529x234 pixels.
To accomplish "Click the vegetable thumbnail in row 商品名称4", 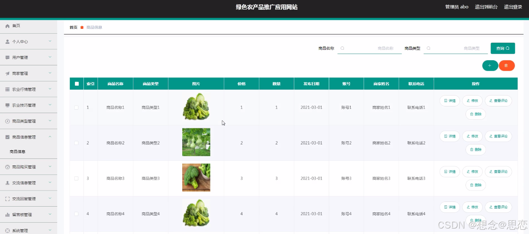I will [196, 213].
